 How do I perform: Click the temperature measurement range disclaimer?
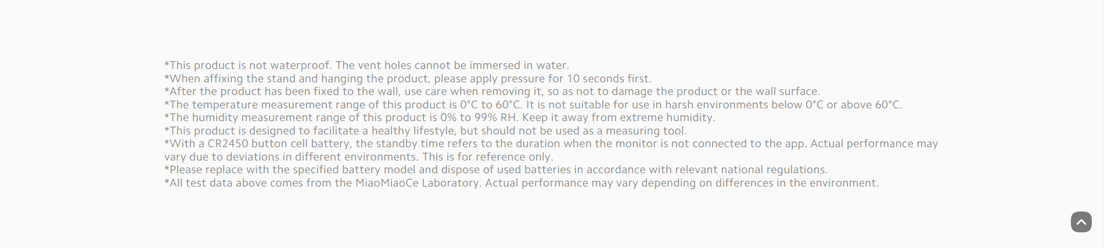[533, 105]
